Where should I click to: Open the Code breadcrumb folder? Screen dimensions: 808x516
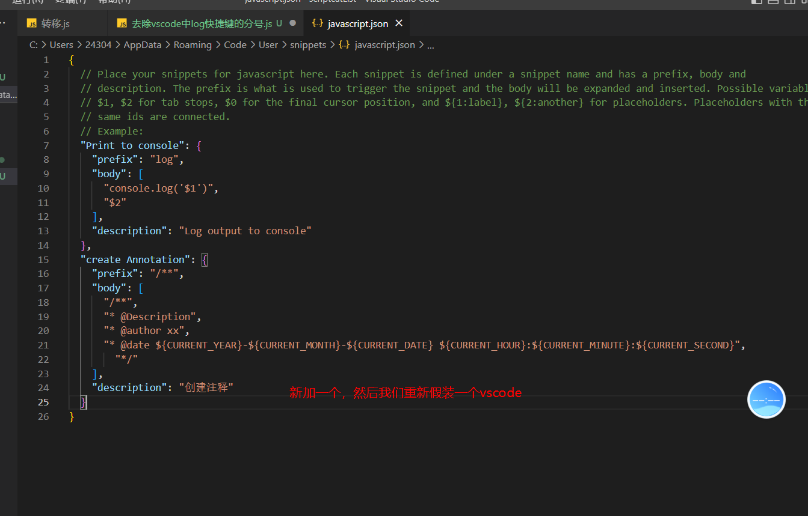point(235,44)
